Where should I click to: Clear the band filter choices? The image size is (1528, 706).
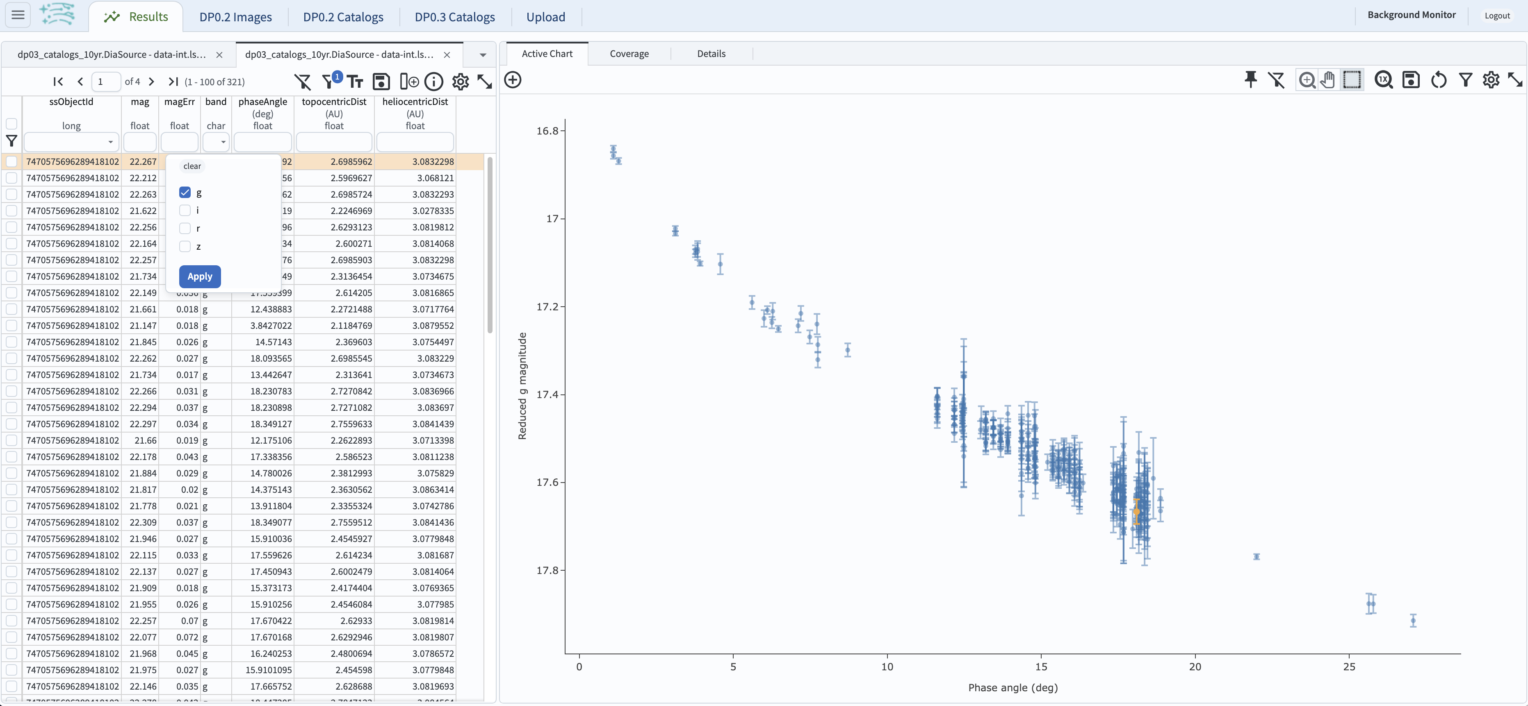[x=192, y=166]
